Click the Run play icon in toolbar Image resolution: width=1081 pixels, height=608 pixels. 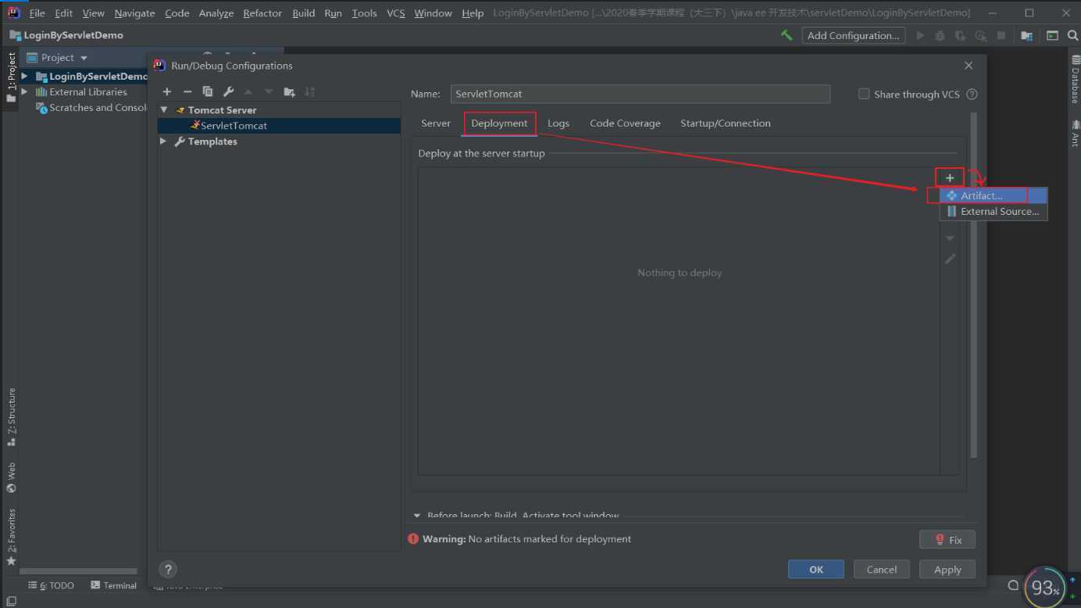[920, 35]
